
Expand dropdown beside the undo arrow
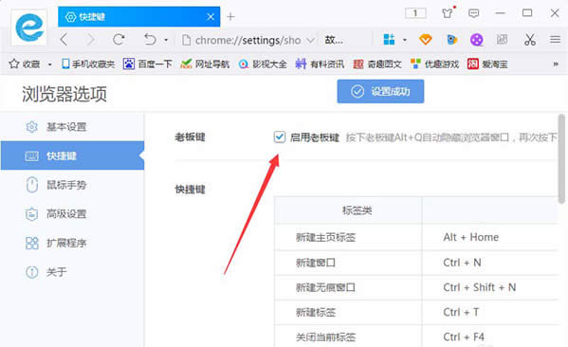pyautogui.click(x=166, y=40)
